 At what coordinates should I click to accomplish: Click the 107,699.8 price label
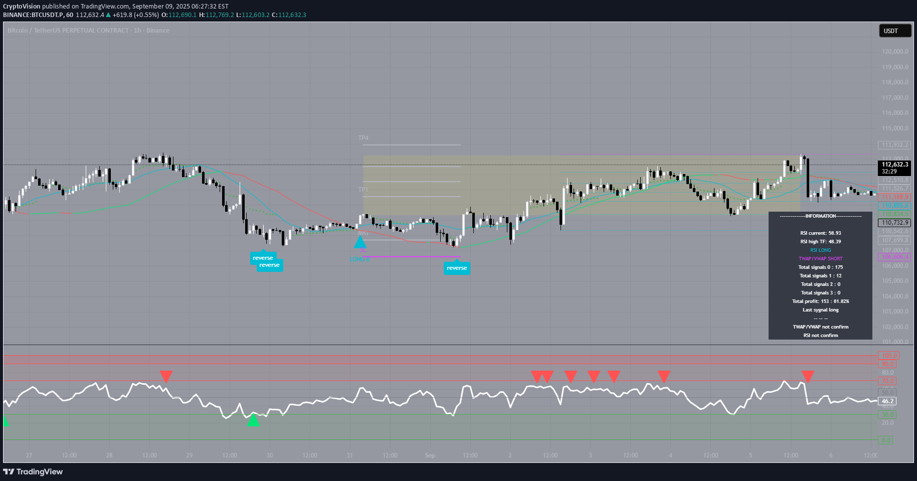[x=895, y=240]
